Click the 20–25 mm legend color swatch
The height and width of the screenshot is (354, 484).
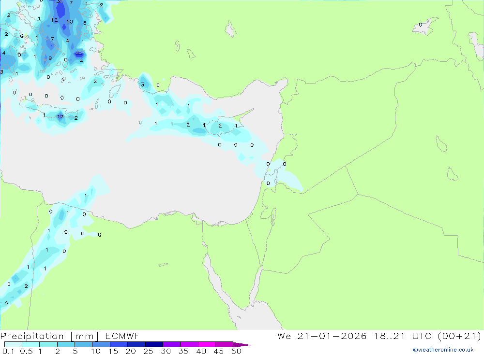pyautogui.click(x=136, y=344)
